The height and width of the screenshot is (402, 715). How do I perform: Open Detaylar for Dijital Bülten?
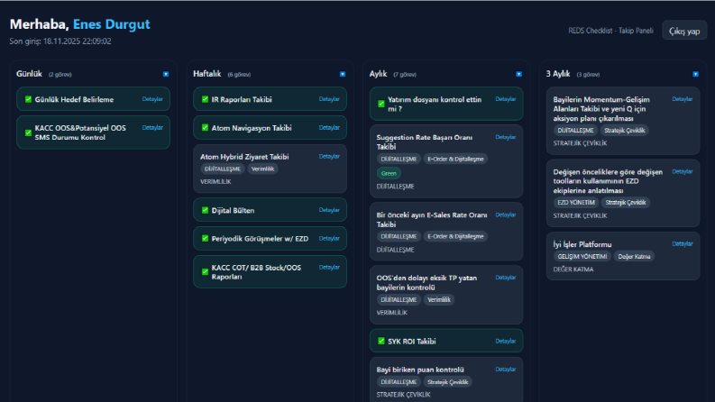pyautogui.click(x=329, y=210)
